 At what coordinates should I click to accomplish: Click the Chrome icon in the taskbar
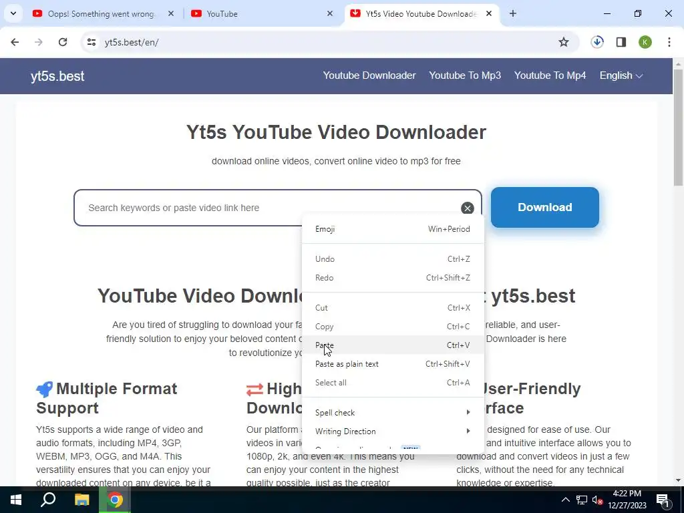click(115, 500)
